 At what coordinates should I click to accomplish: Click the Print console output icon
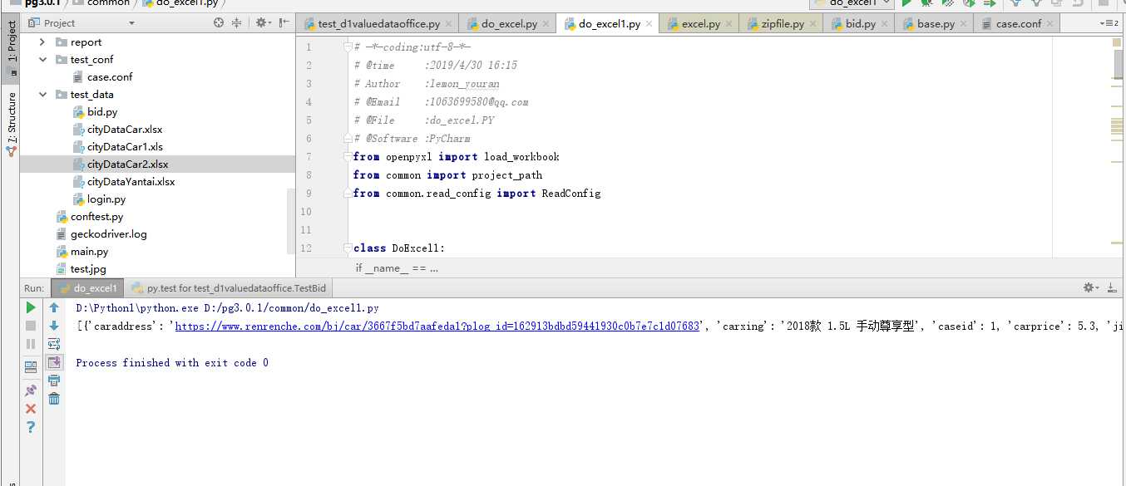pyautogui.click(x=54, y=380)
